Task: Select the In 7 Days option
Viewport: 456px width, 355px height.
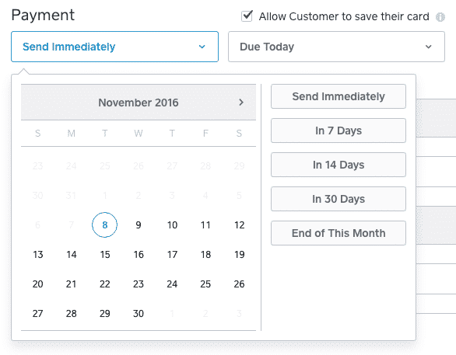Action: (x=338, y=131)
